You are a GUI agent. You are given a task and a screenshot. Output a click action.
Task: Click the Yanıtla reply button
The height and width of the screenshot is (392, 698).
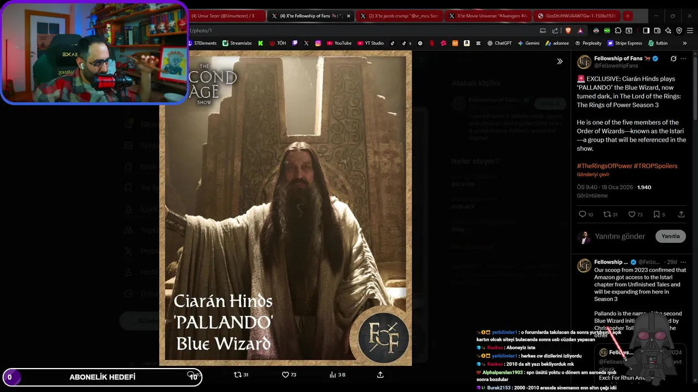(x=670, y=236)
